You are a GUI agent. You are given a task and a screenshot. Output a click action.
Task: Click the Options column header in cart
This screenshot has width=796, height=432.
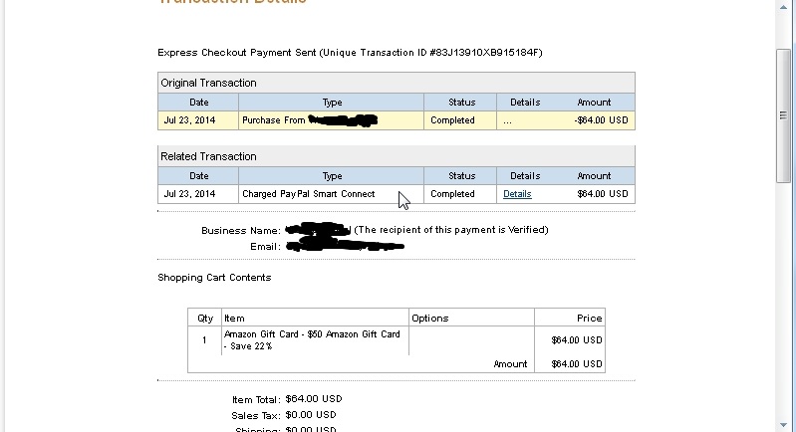click(x=430, y=319)
